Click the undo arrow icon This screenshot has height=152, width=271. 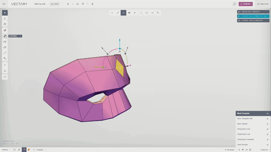tap(68, 4)
